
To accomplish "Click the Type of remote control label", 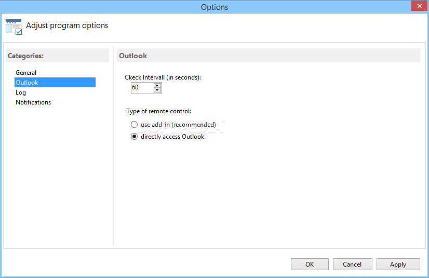I will tap(159, 111).
